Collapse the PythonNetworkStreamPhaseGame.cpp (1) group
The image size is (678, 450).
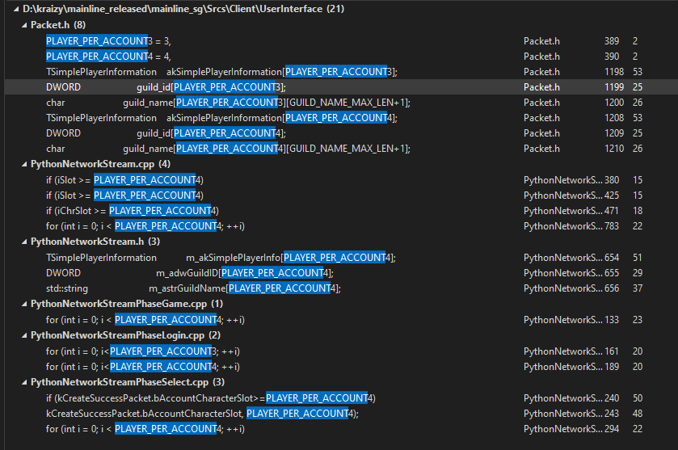[x=24, y=304]
